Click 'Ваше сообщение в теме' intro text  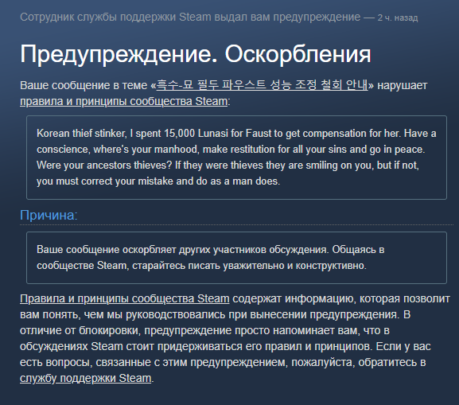(x=84, y=85)
